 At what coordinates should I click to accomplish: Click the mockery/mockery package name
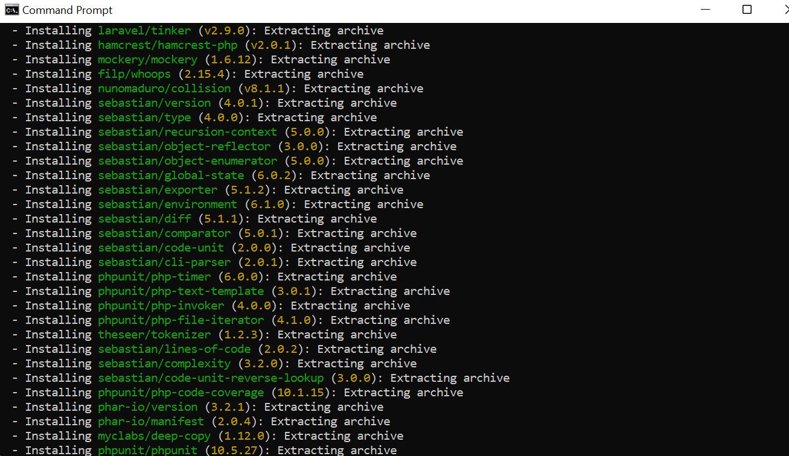(148, 59)
